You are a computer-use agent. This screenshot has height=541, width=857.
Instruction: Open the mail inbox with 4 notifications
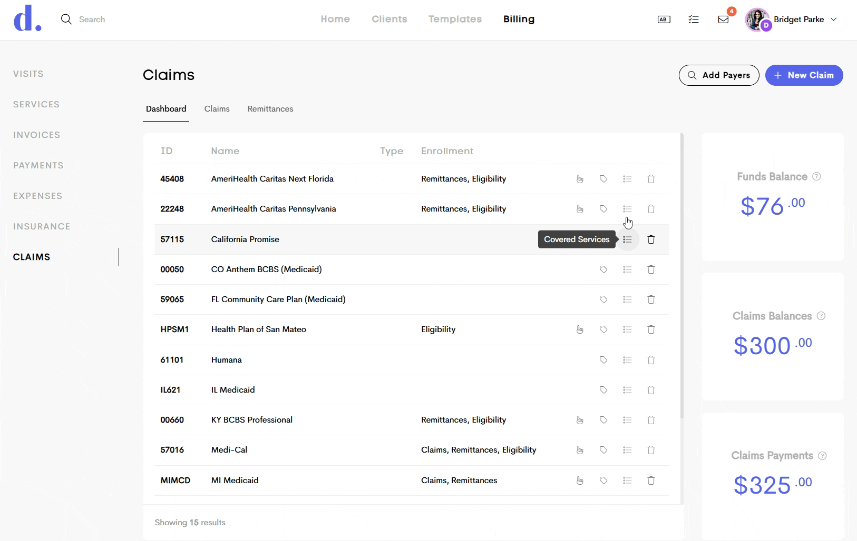pos(724,19)
